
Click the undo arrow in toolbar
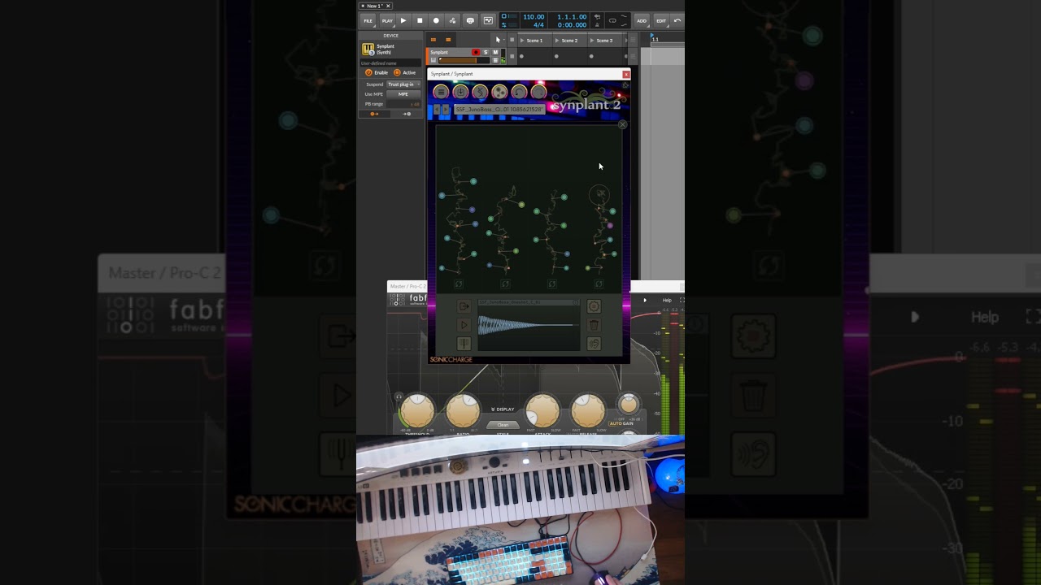pos(677,20)
